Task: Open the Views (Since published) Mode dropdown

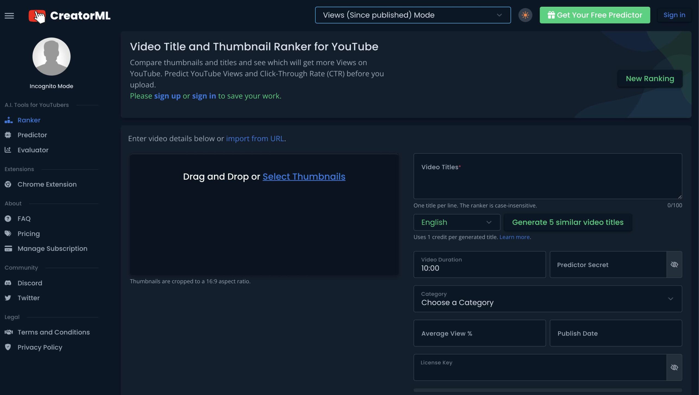Action: pos(413,15)
